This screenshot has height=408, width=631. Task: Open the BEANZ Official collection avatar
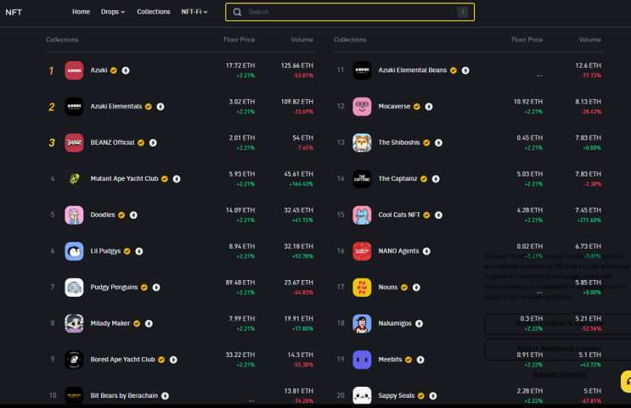point(74,143)
